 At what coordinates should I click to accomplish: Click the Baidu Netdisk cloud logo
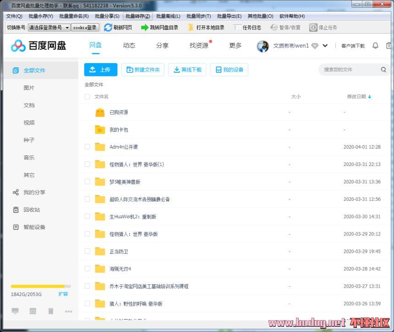pyautogui.click(x=18, y=46)
